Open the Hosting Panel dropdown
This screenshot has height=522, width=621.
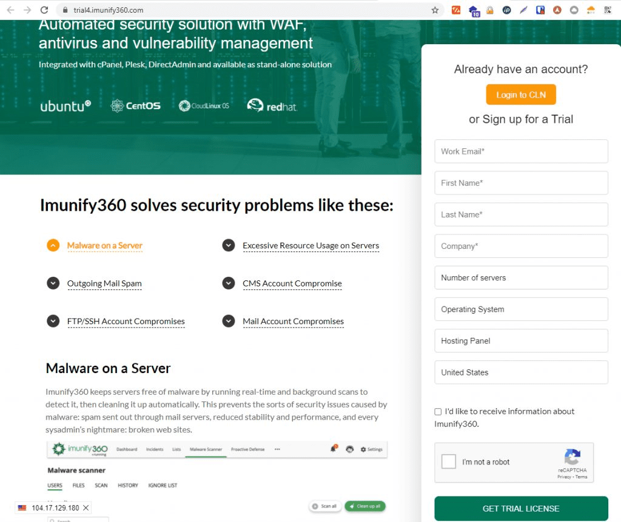pos(521,341)
